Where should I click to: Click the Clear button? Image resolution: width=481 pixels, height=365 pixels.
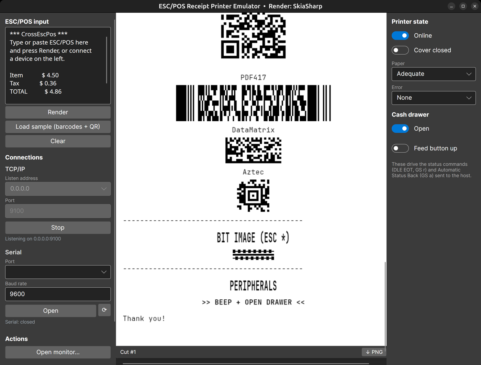pos(58,141)
